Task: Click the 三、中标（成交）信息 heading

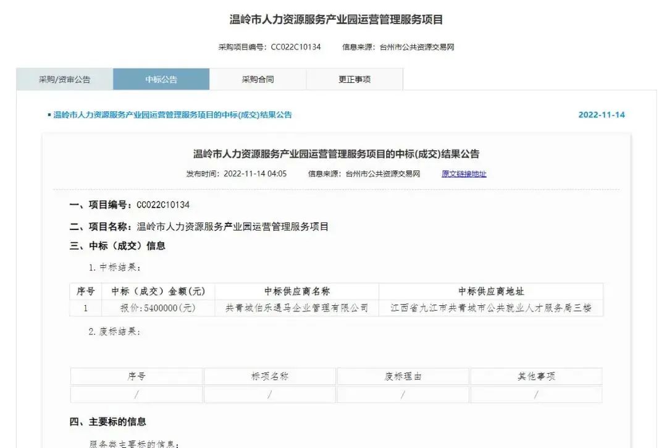Action: (117, 245)
